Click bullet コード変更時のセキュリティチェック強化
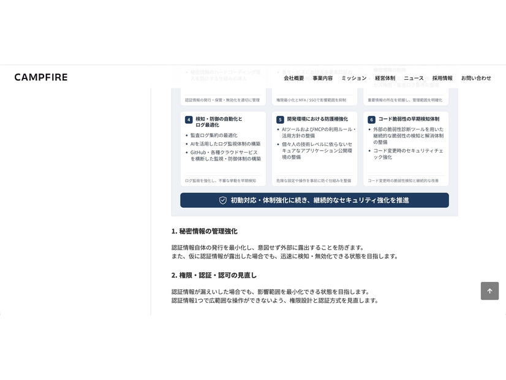 point(408,154)
